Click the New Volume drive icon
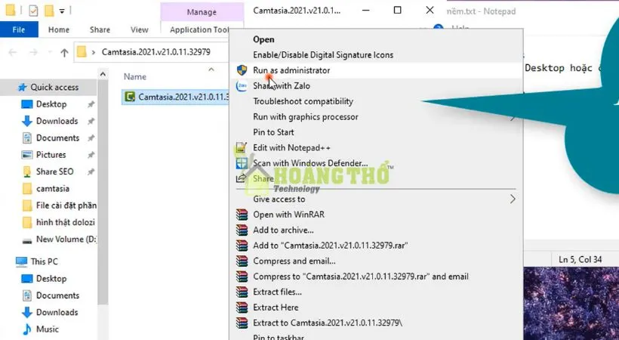Viewport: 619px width, 340px height. [27, 240]
